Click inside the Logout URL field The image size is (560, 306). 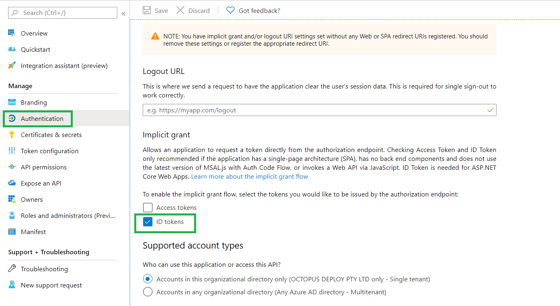click(x=319, y=110)
